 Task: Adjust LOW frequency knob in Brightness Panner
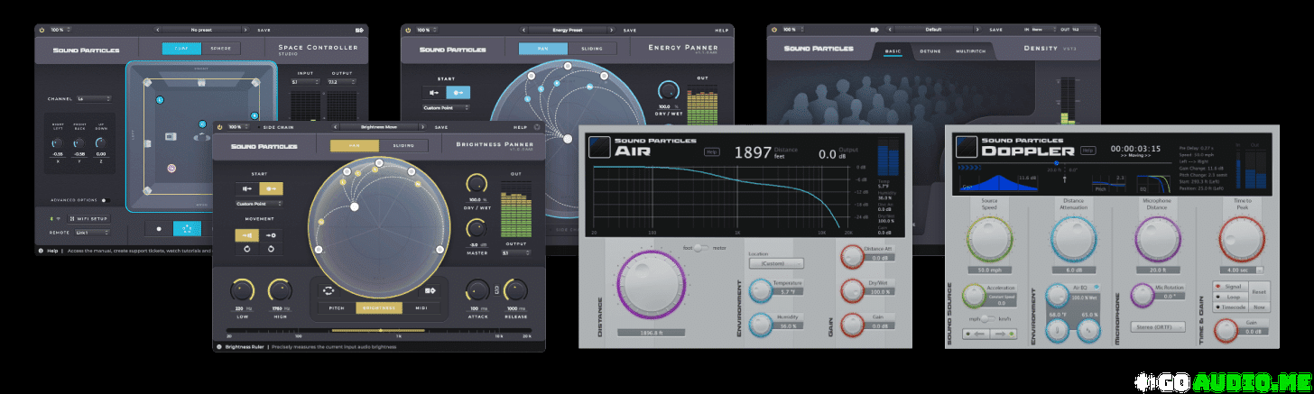(x=244, y=290)
